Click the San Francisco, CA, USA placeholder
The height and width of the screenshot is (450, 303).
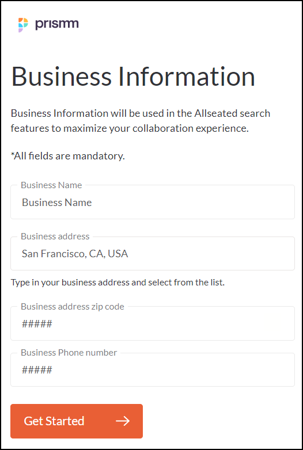tap(75, 254)
